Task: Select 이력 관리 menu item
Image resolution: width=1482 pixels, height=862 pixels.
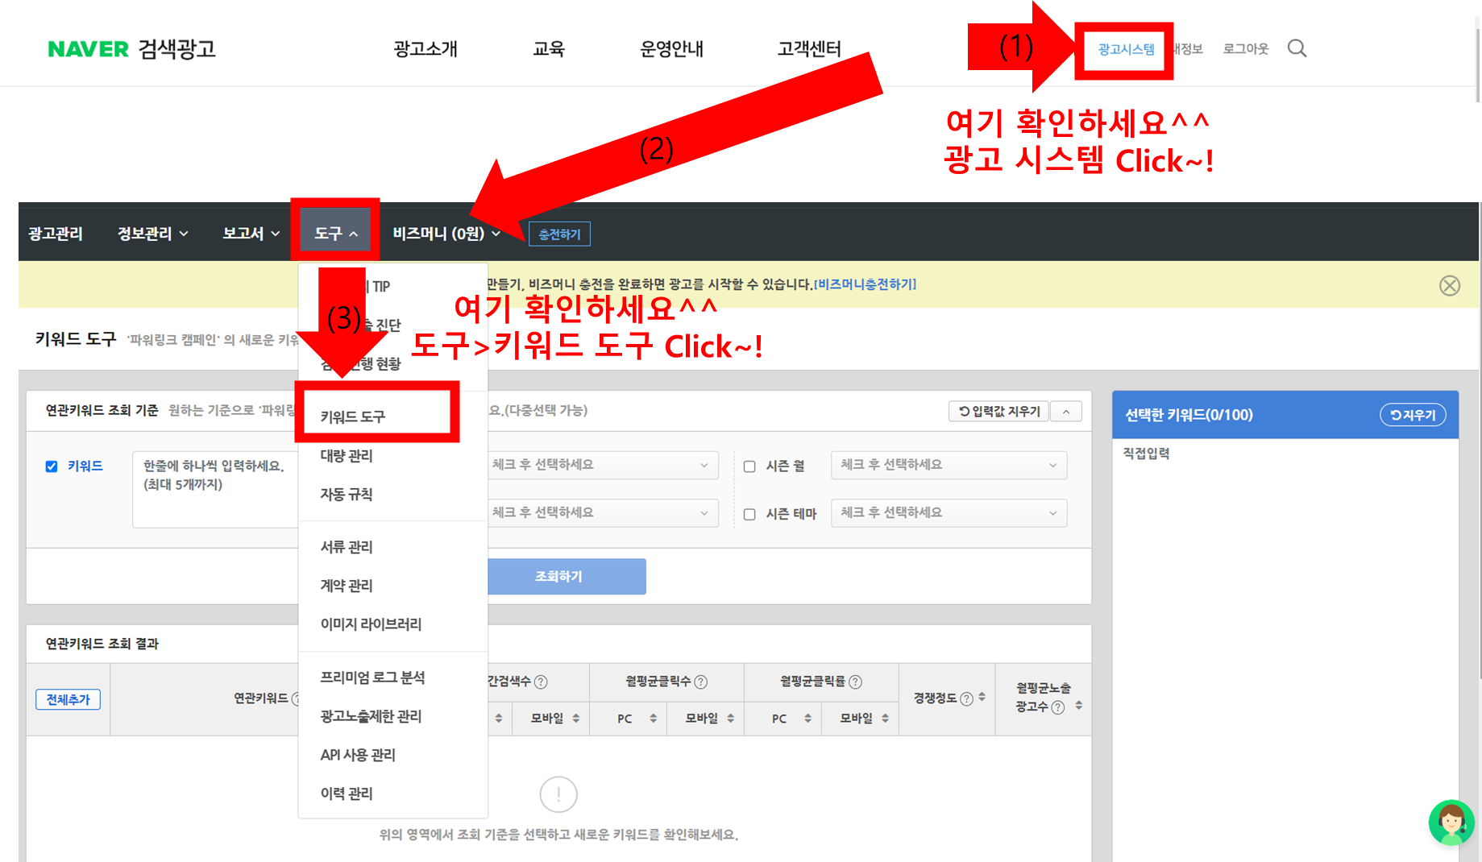Action: coord(347,794)
